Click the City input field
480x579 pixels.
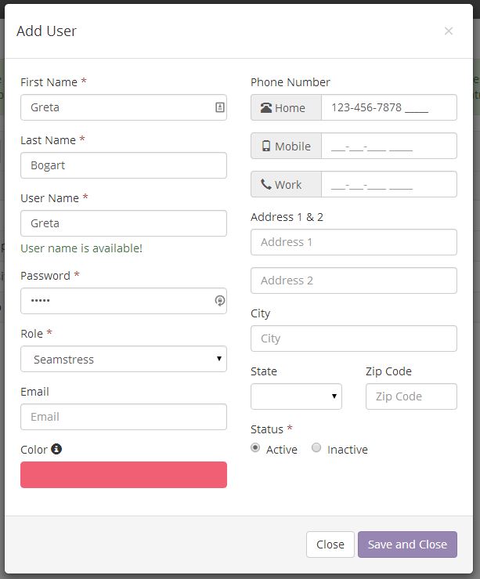point(354,338)
